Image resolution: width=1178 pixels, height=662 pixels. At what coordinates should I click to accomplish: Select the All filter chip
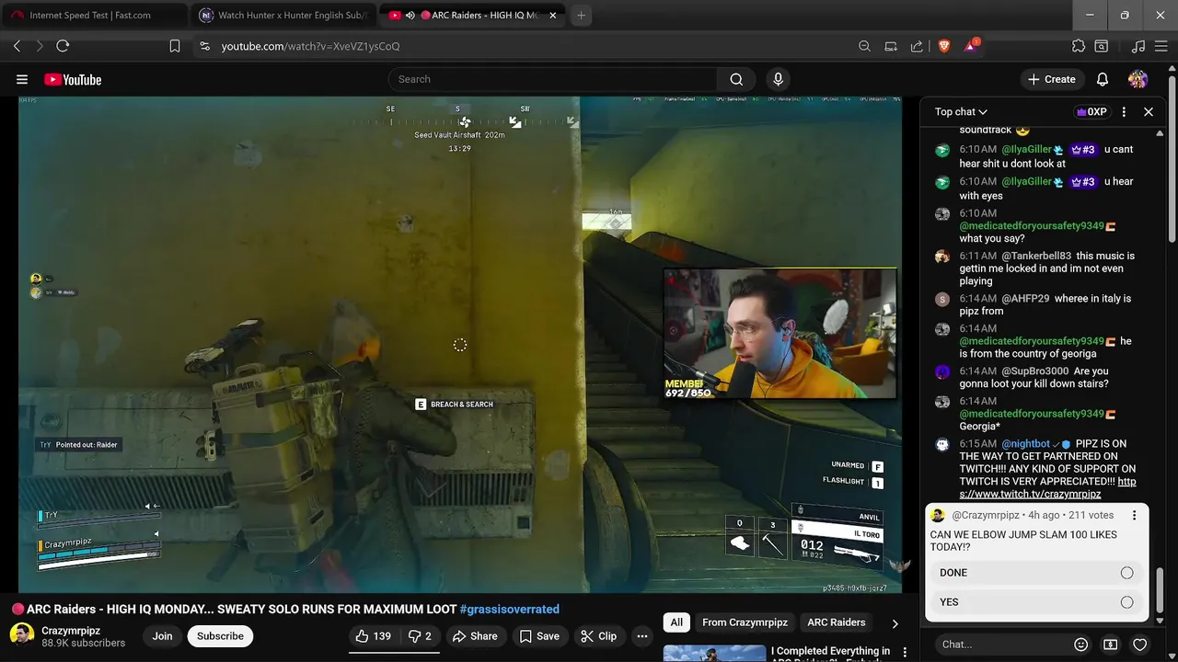(676, 622)
